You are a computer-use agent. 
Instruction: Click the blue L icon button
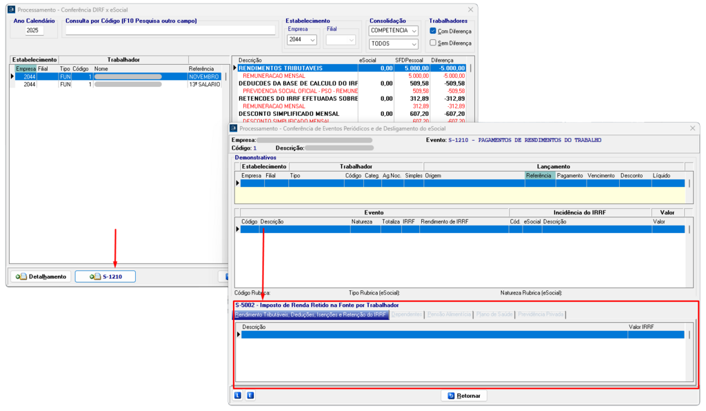point(238,396)
